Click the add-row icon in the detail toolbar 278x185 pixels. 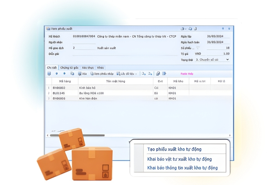(x=49, y=74)
